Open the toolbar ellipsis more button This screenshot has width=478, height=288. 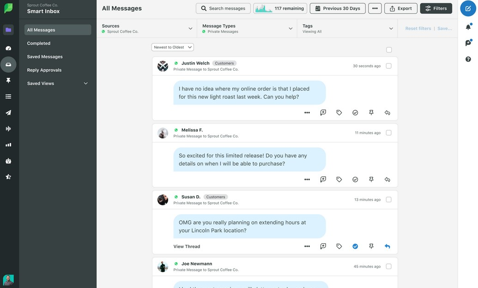point(375,8)
